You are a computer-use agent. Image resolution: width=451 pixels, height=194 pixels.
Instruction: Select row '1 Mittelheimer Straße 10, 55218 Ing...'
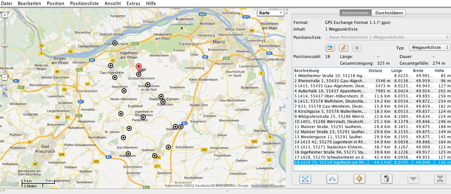(x=372, y=76)
